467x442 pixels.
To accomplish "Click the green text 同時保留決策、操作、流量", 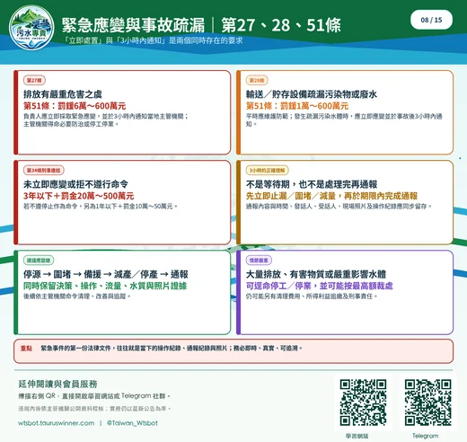I will (x=72, y=286).
